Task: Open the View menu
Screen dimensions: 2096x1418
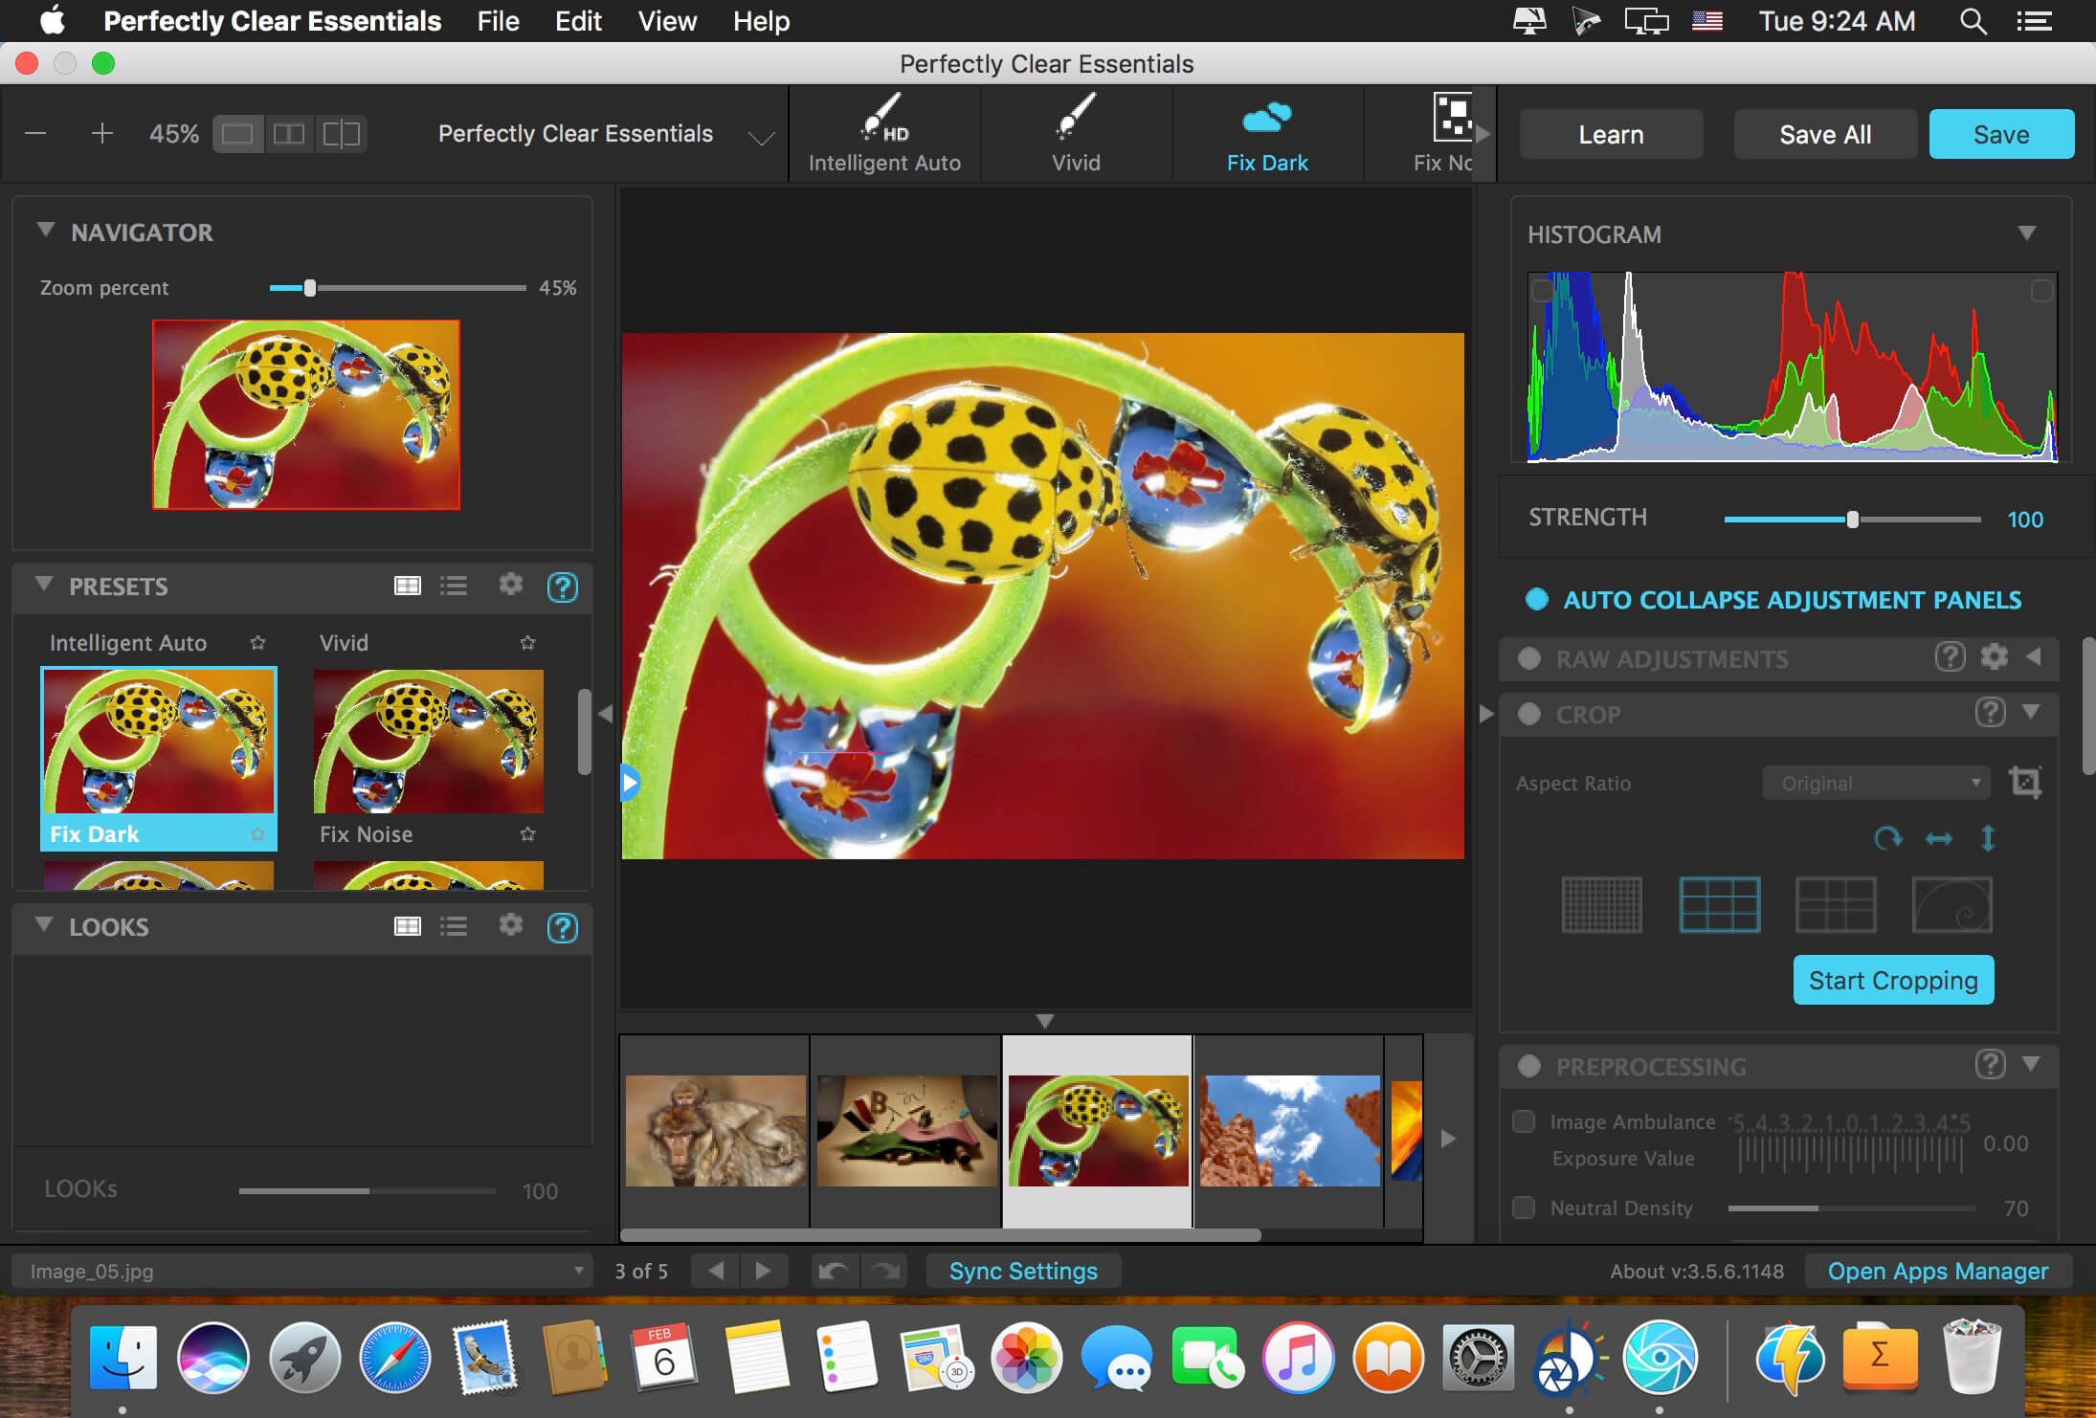Action: [x=667, y=21]
